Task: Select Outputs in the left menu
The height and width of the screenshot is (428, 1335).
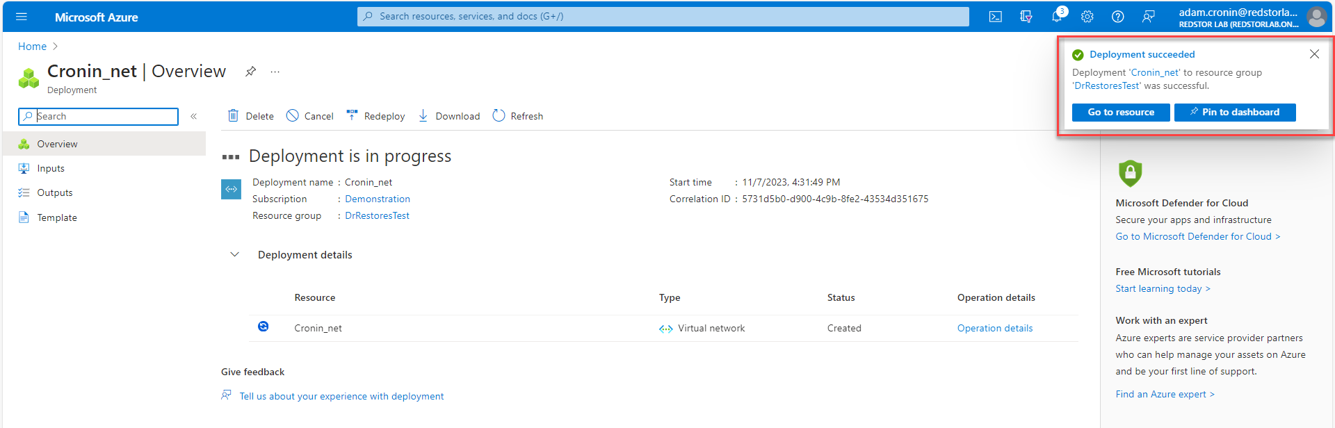Action: (x=104, y=192)
